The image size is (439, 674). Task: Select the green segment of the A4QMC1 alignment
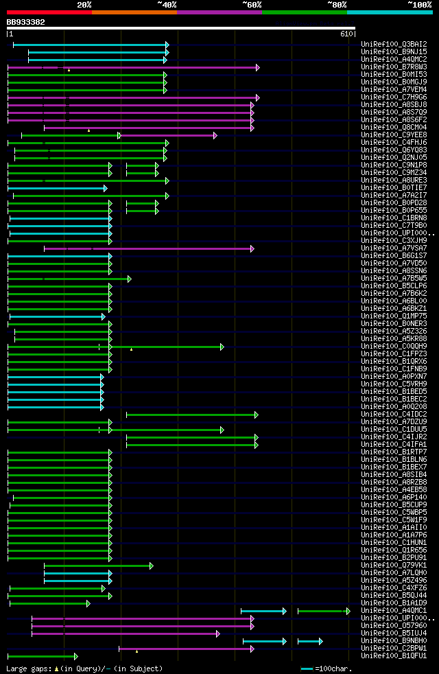click(324, 612)
